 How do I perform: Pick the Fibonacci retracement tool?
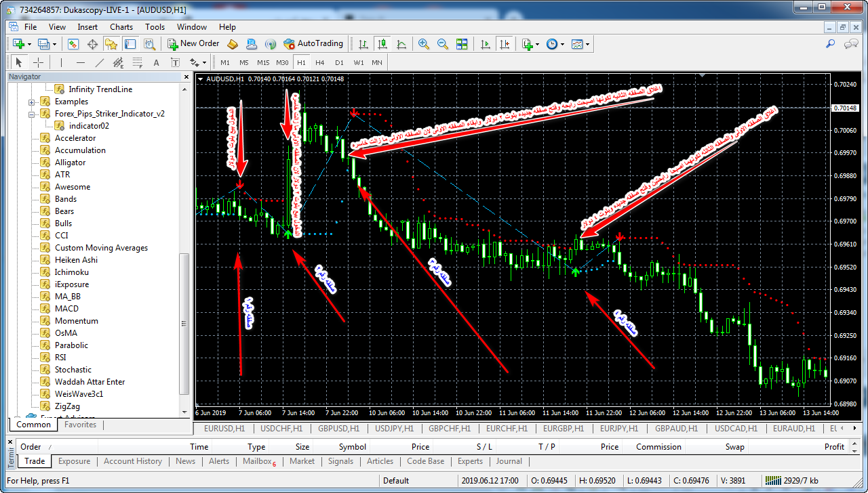138,63
